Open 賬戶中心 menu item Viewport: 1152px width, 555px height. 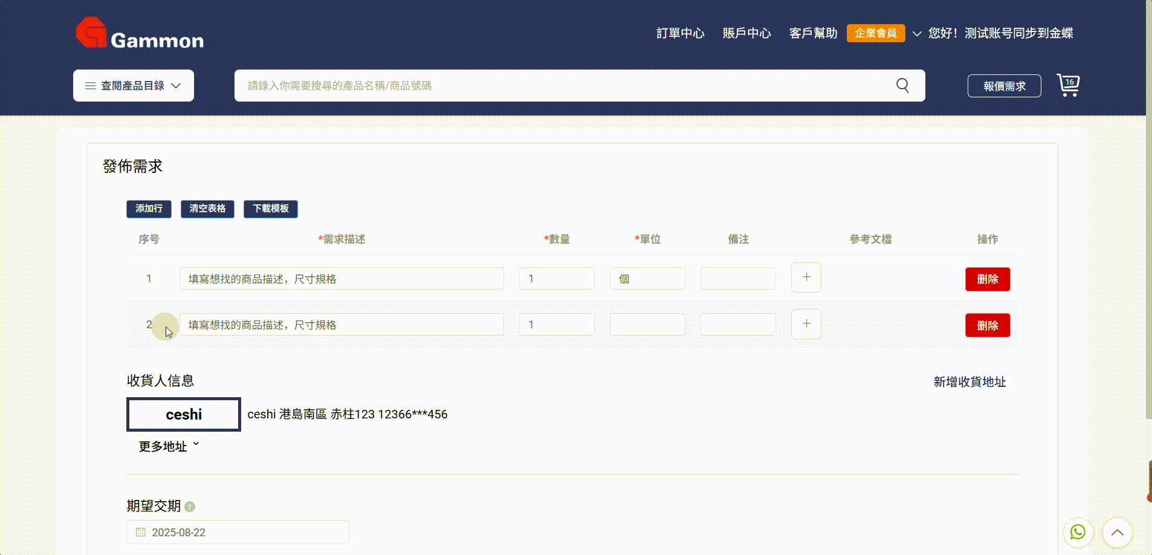coord(746,33)
